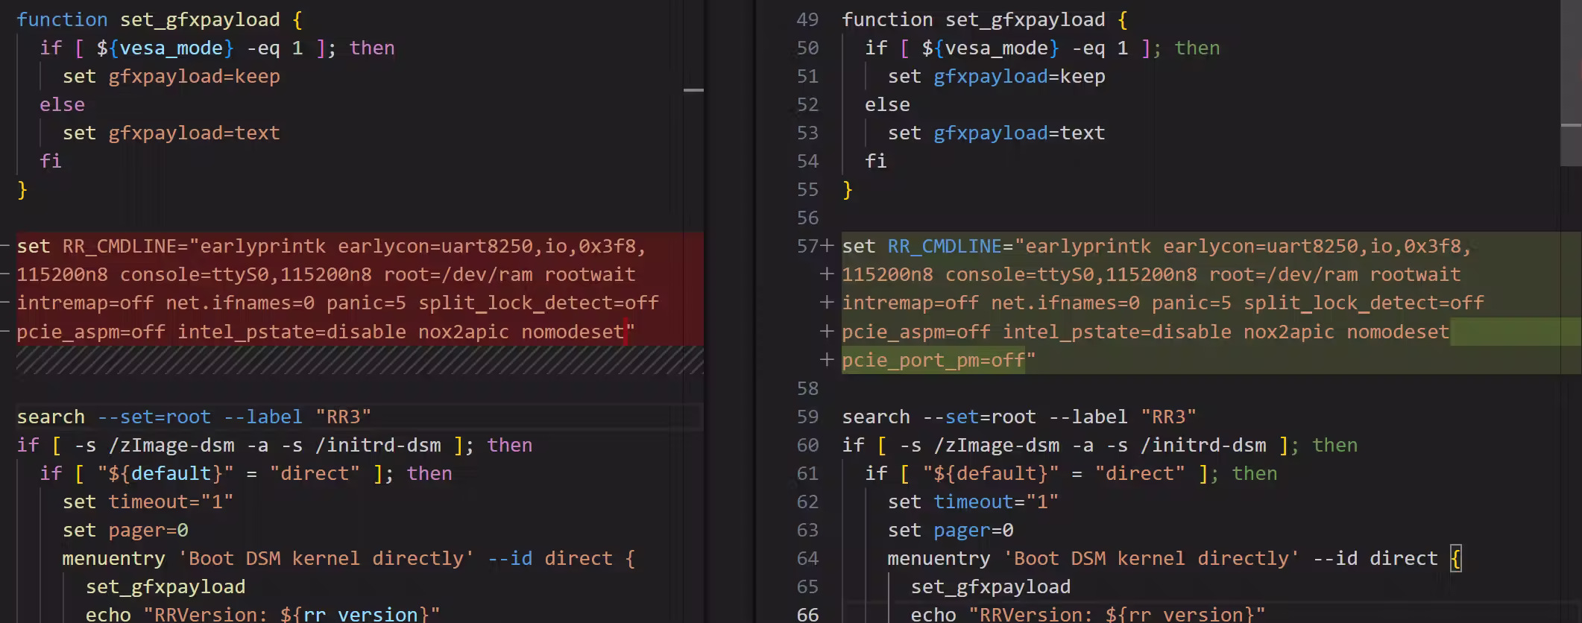Click line number 59 in the modified pane
This screenshot has width=1582, height=623.
point(807,417)
